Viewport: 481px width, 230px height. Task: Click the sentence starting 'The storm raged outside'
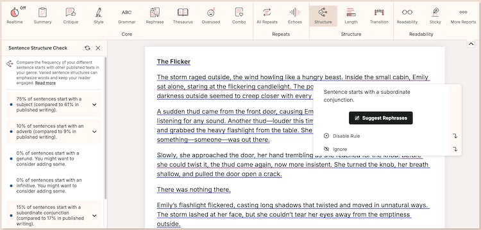coord(249,77)
